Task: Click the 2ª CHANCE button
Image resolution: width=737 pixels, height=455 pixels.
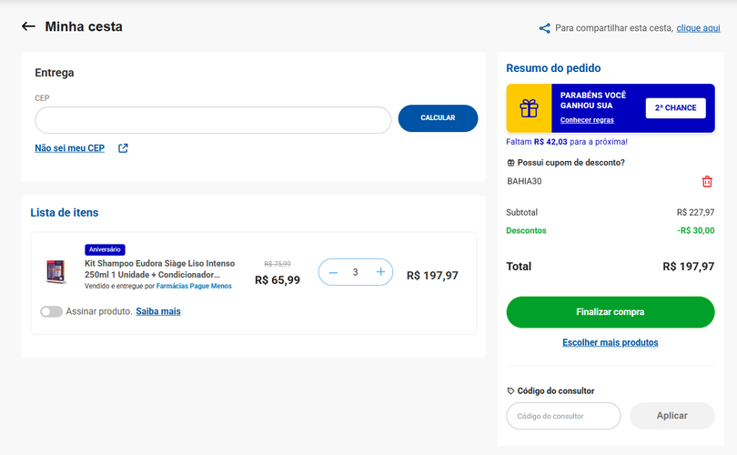Action: pyautogui.click(x=675, y=108)
